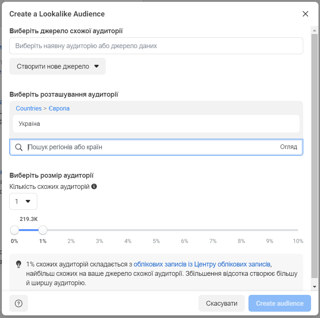Click the magnifier icon in location search

click(19, 147)
